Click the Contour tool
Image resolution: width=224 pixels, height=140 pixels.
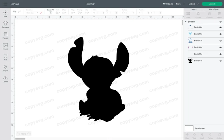[x=219, y=136]
